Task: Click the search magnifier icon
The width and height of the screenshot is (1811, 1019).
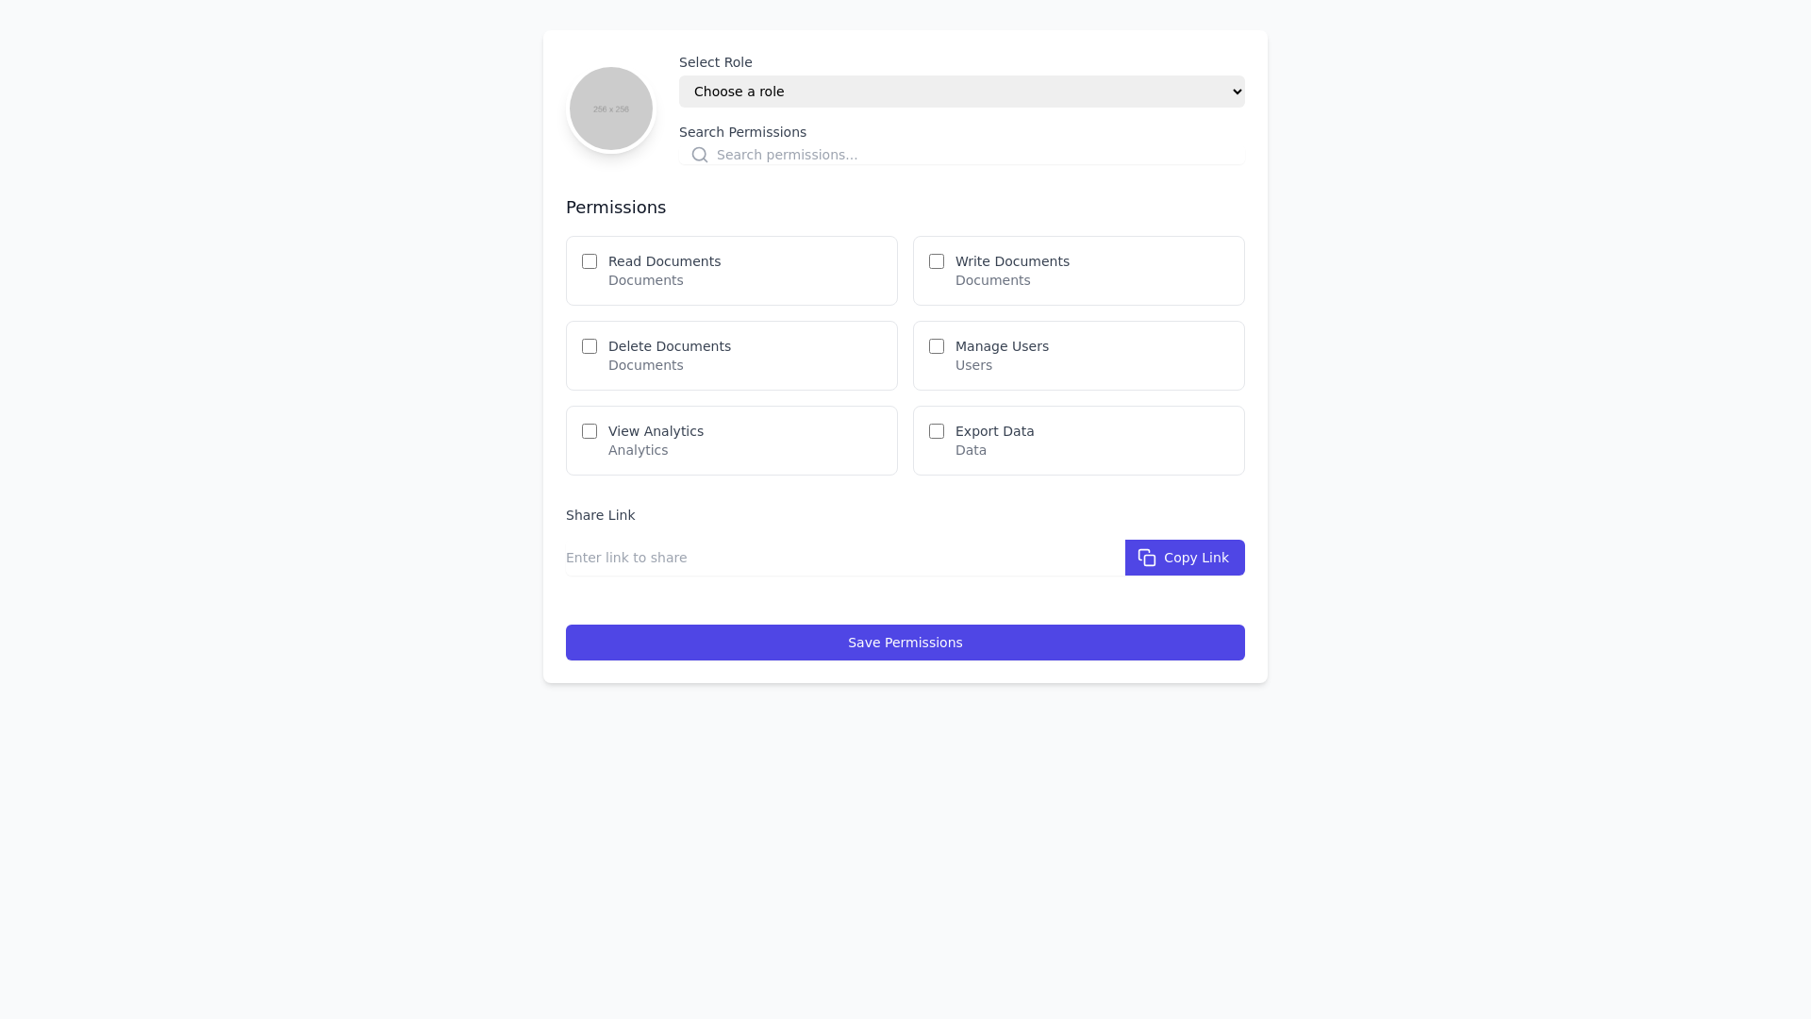Action: point(700,155)
